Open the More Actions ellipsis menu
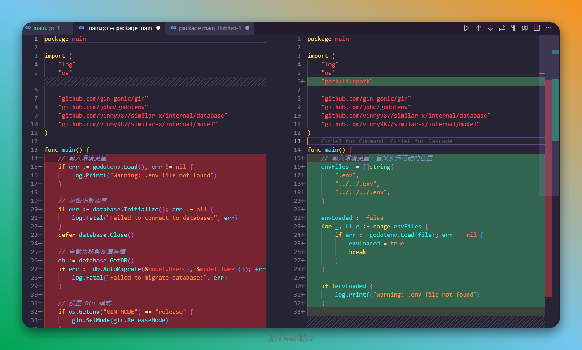 [x=548, y=28]
